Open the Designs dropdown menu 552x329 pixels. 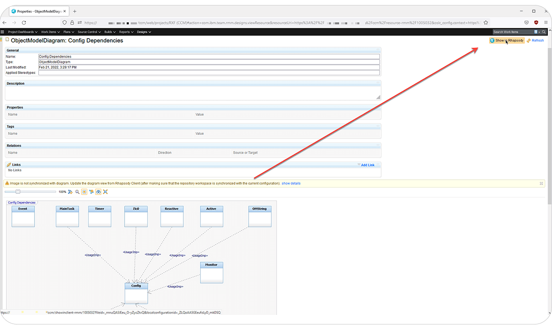pos(142,32)
